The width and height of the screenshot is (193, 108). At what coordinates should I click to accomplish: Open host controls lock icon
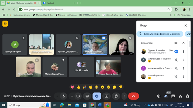coord(188,96)
